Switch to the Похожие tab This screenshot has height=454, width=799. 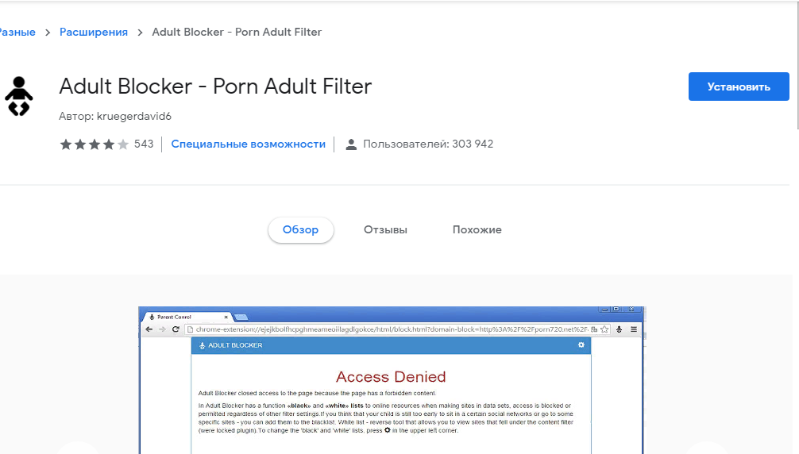[477, 229]
